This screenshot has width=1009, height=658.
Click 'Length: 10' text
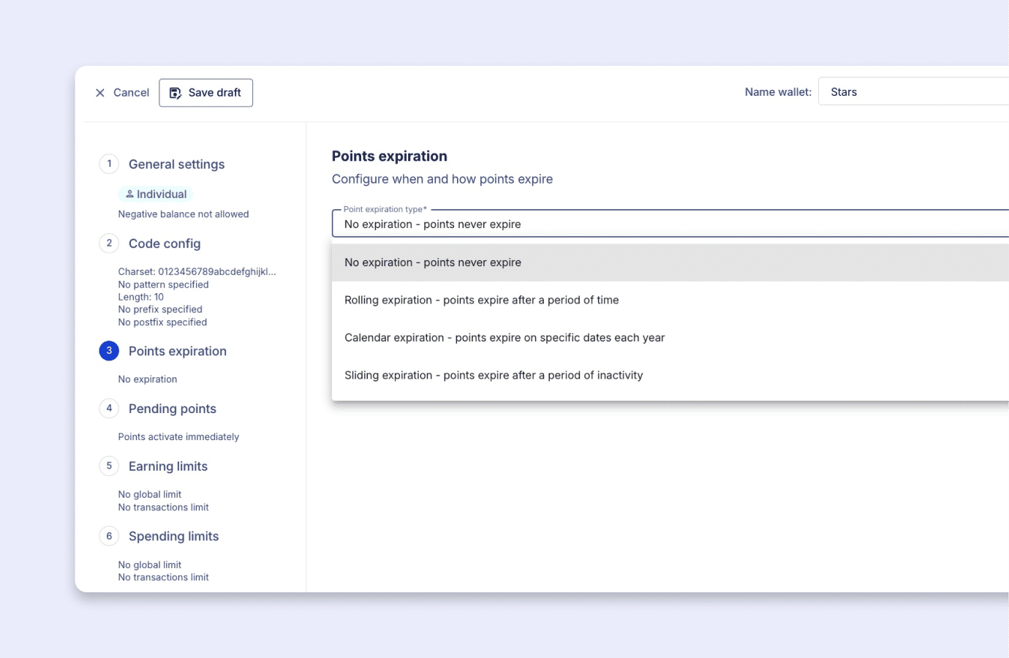tap(141, 297)
